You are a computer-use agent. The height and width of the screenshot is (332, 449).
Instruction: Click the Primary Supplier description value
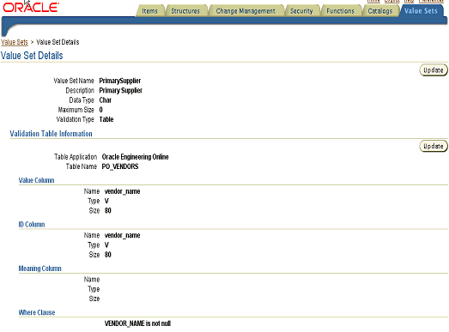click(x=120, y=90)
